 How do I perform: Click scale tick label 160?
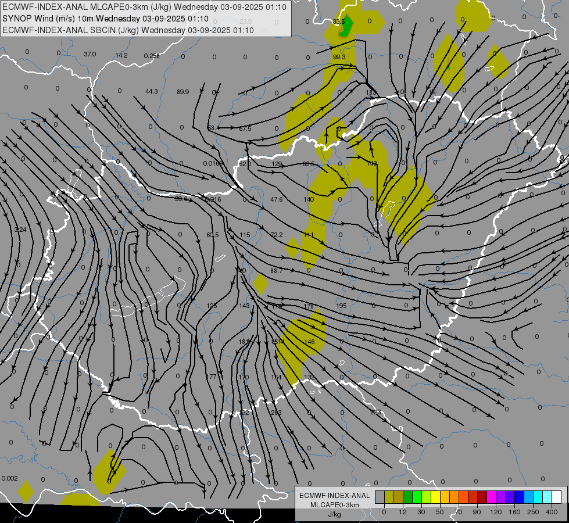(x=514, y=512)
